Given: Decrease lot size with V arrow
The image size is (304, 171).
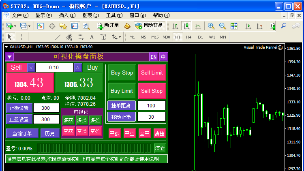Looking at the screenshot, I should click(x=31, y=68).
